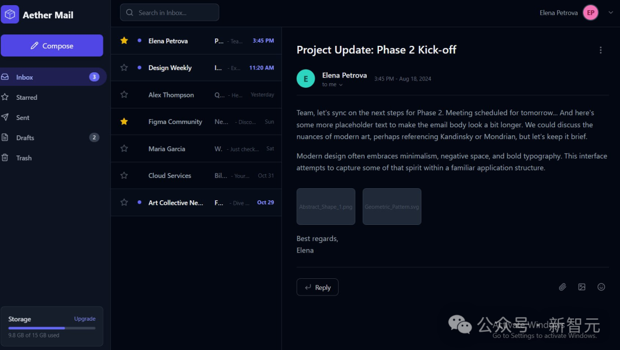Click the storage usage progress bar
620x350 pixels.
[52, 328]
